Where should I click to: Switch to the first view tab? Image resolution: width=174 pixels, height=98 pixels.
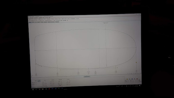point(30,22)
